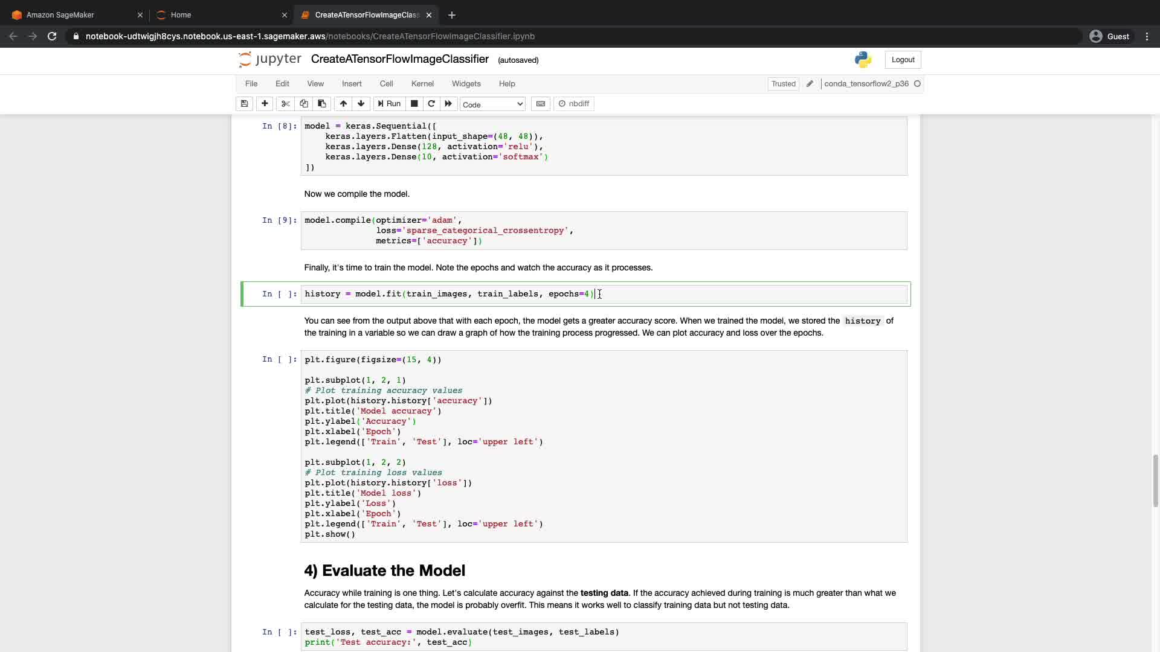The width and height of the screenshot is (1160, 652).
Task: Move selected cell up arrow
Action: click(343, 104)
